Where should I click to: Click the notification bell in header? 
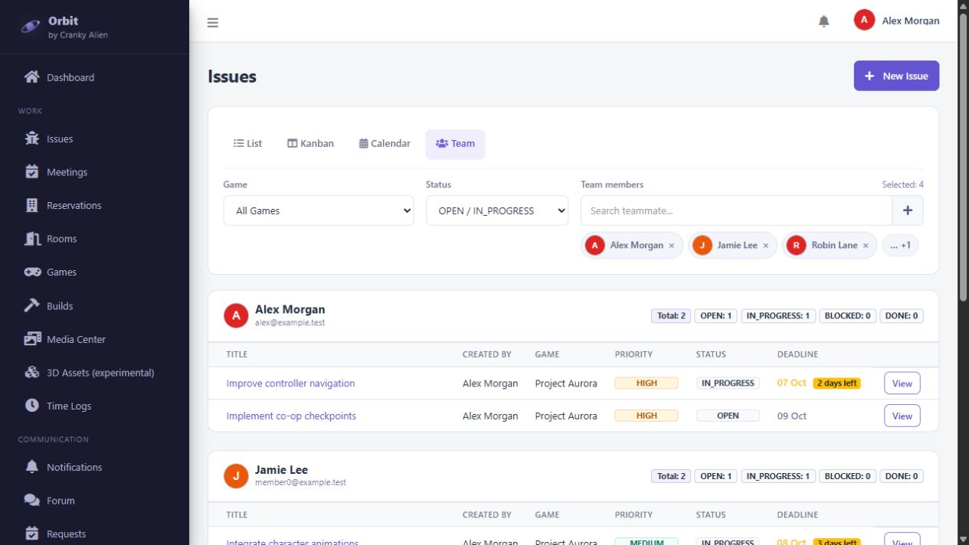pyautogui.click(x=824, y=21)
